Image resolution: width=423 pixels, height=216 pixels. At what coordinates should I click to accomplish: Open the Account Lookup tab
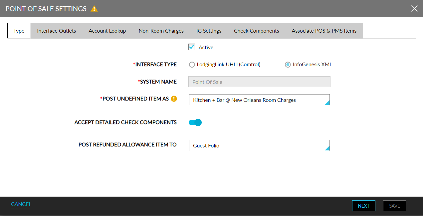[x=107, y=31]
